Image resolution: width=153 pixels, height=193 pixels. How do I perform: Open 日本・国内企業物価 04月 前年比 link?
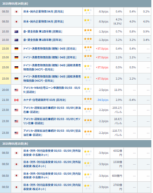[44, 22]
